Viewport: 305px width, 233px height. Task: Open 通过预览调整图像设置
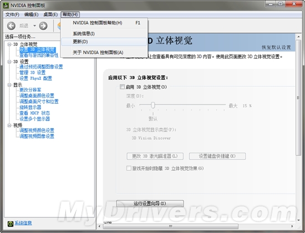[41, 67]
